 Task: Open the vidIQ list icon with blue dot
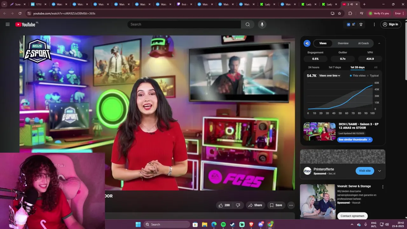coord(354,24)
